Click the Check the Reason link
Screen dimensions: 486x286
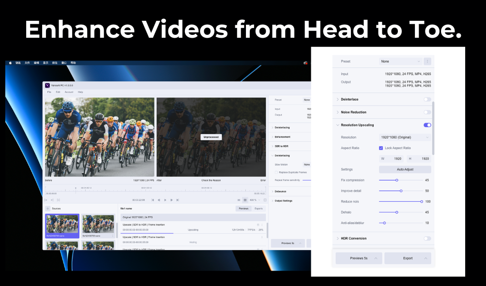tap(211, 181)
